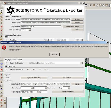The height and width of the screenshot is (108, 111).
Task: Expand the Pixel Samples dropdown
Action: coord(30,92)
